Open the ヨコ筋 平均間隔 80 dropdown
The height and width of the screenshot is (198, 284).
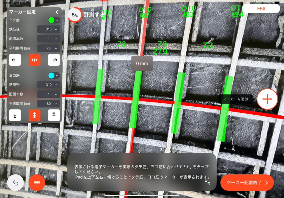pyautogui.click(x=49, y=104)
